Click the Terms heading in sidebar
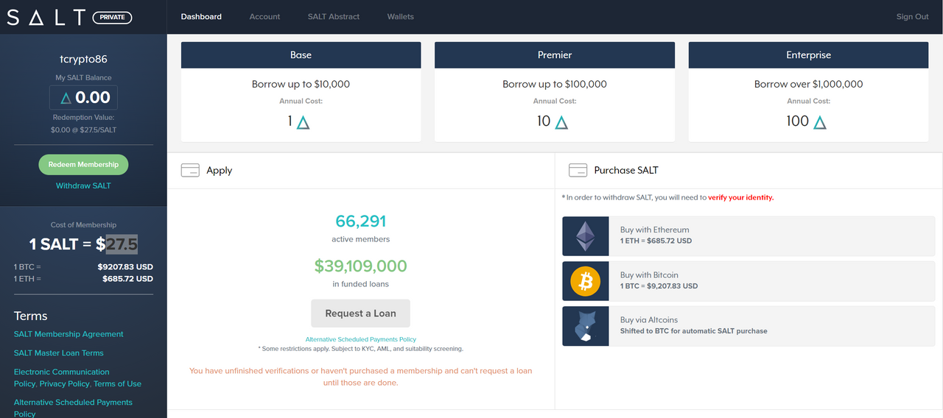This screenshot has width=943, height=418. [x=30, y=316]
